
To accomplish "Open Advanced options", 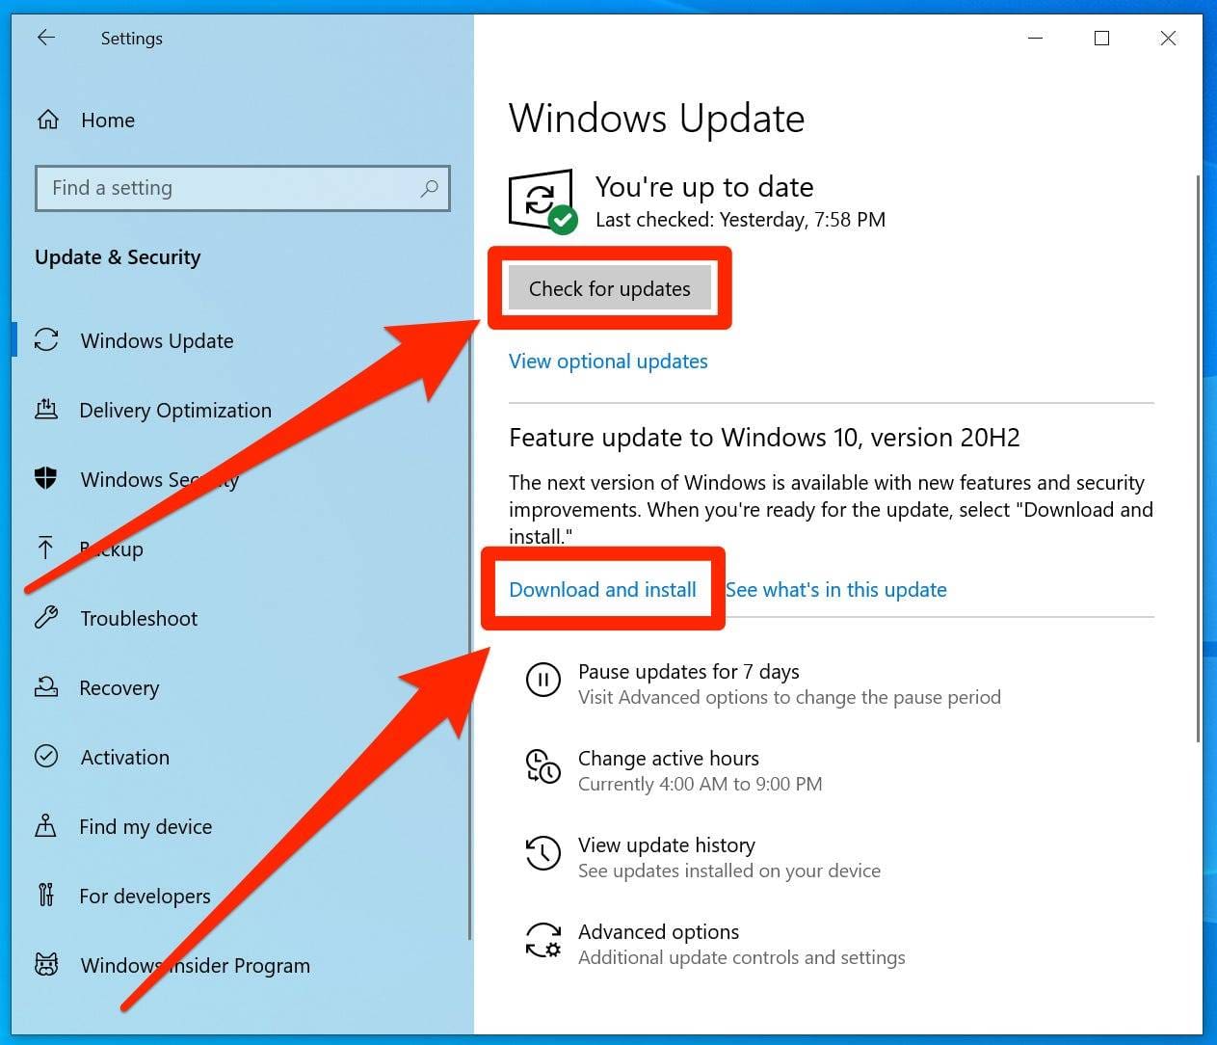I will pyautogui.click(x=658, y=932).
